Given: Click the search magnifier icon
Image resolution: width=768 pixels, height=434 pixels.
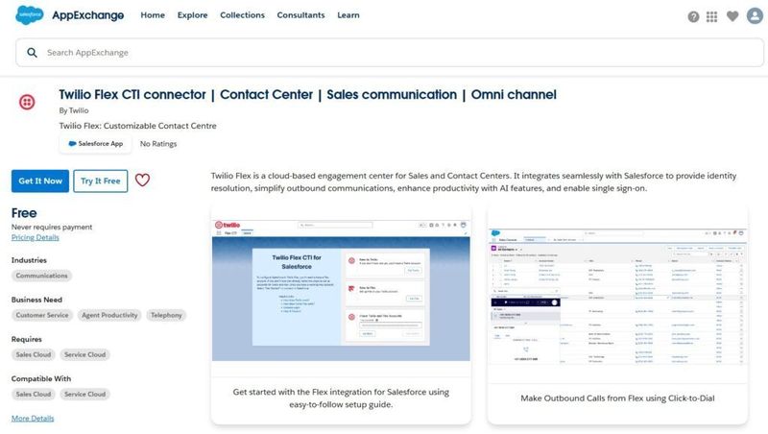Looking at the screenshot, I should (x=32, y=53).
